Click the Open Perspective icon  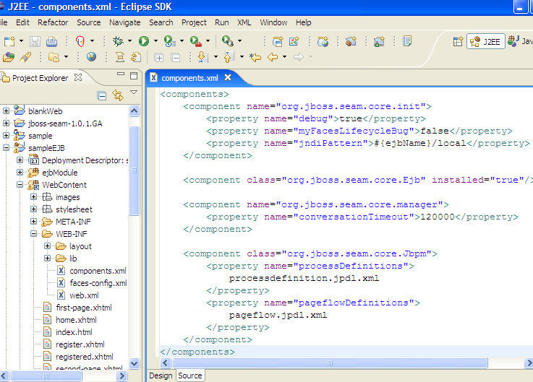(x=458, y=42)
